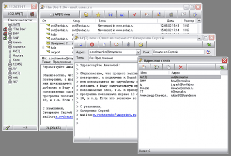Click the blue floppy disk save icon
Viewport: 231px width, 156px height.
110,14
